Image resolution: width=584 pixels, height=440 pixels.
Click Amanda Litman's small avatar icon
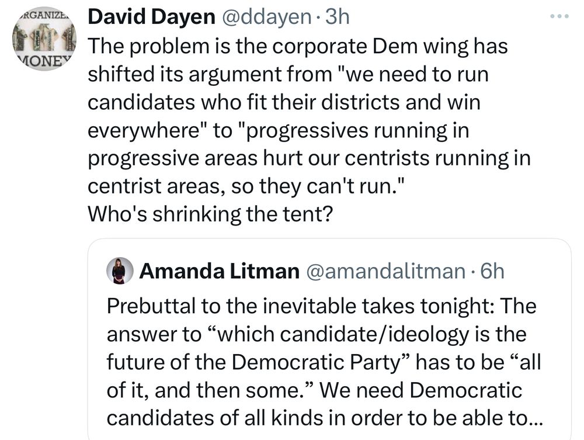[x=119, y=271]
